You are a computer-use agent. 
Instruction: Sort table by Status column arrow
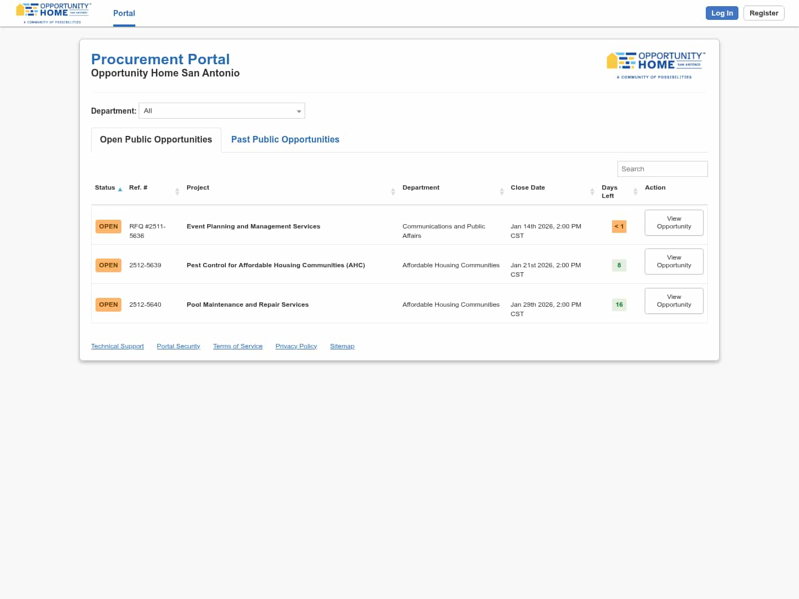(120, 189)
